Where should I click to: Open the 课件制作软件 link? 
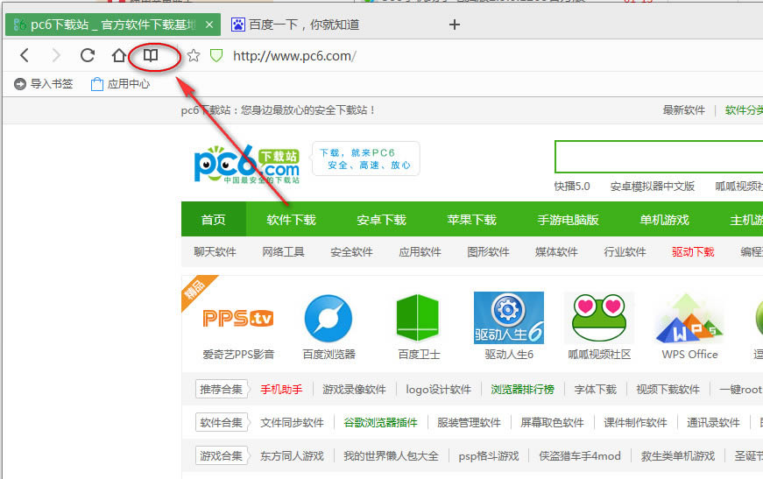(635, 423)
